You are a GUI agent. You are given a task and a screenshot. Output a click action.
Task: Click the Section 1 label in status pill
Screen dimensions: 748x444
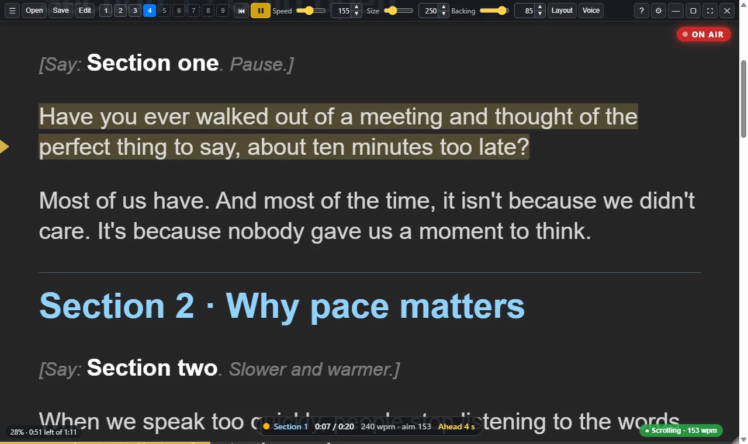(x=290, y=426)
